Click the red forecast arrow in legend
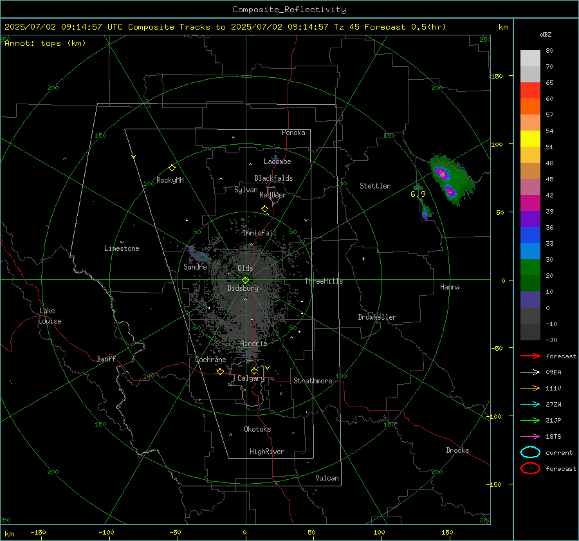The width and height of the screenshot is (579, 541). 530,356
